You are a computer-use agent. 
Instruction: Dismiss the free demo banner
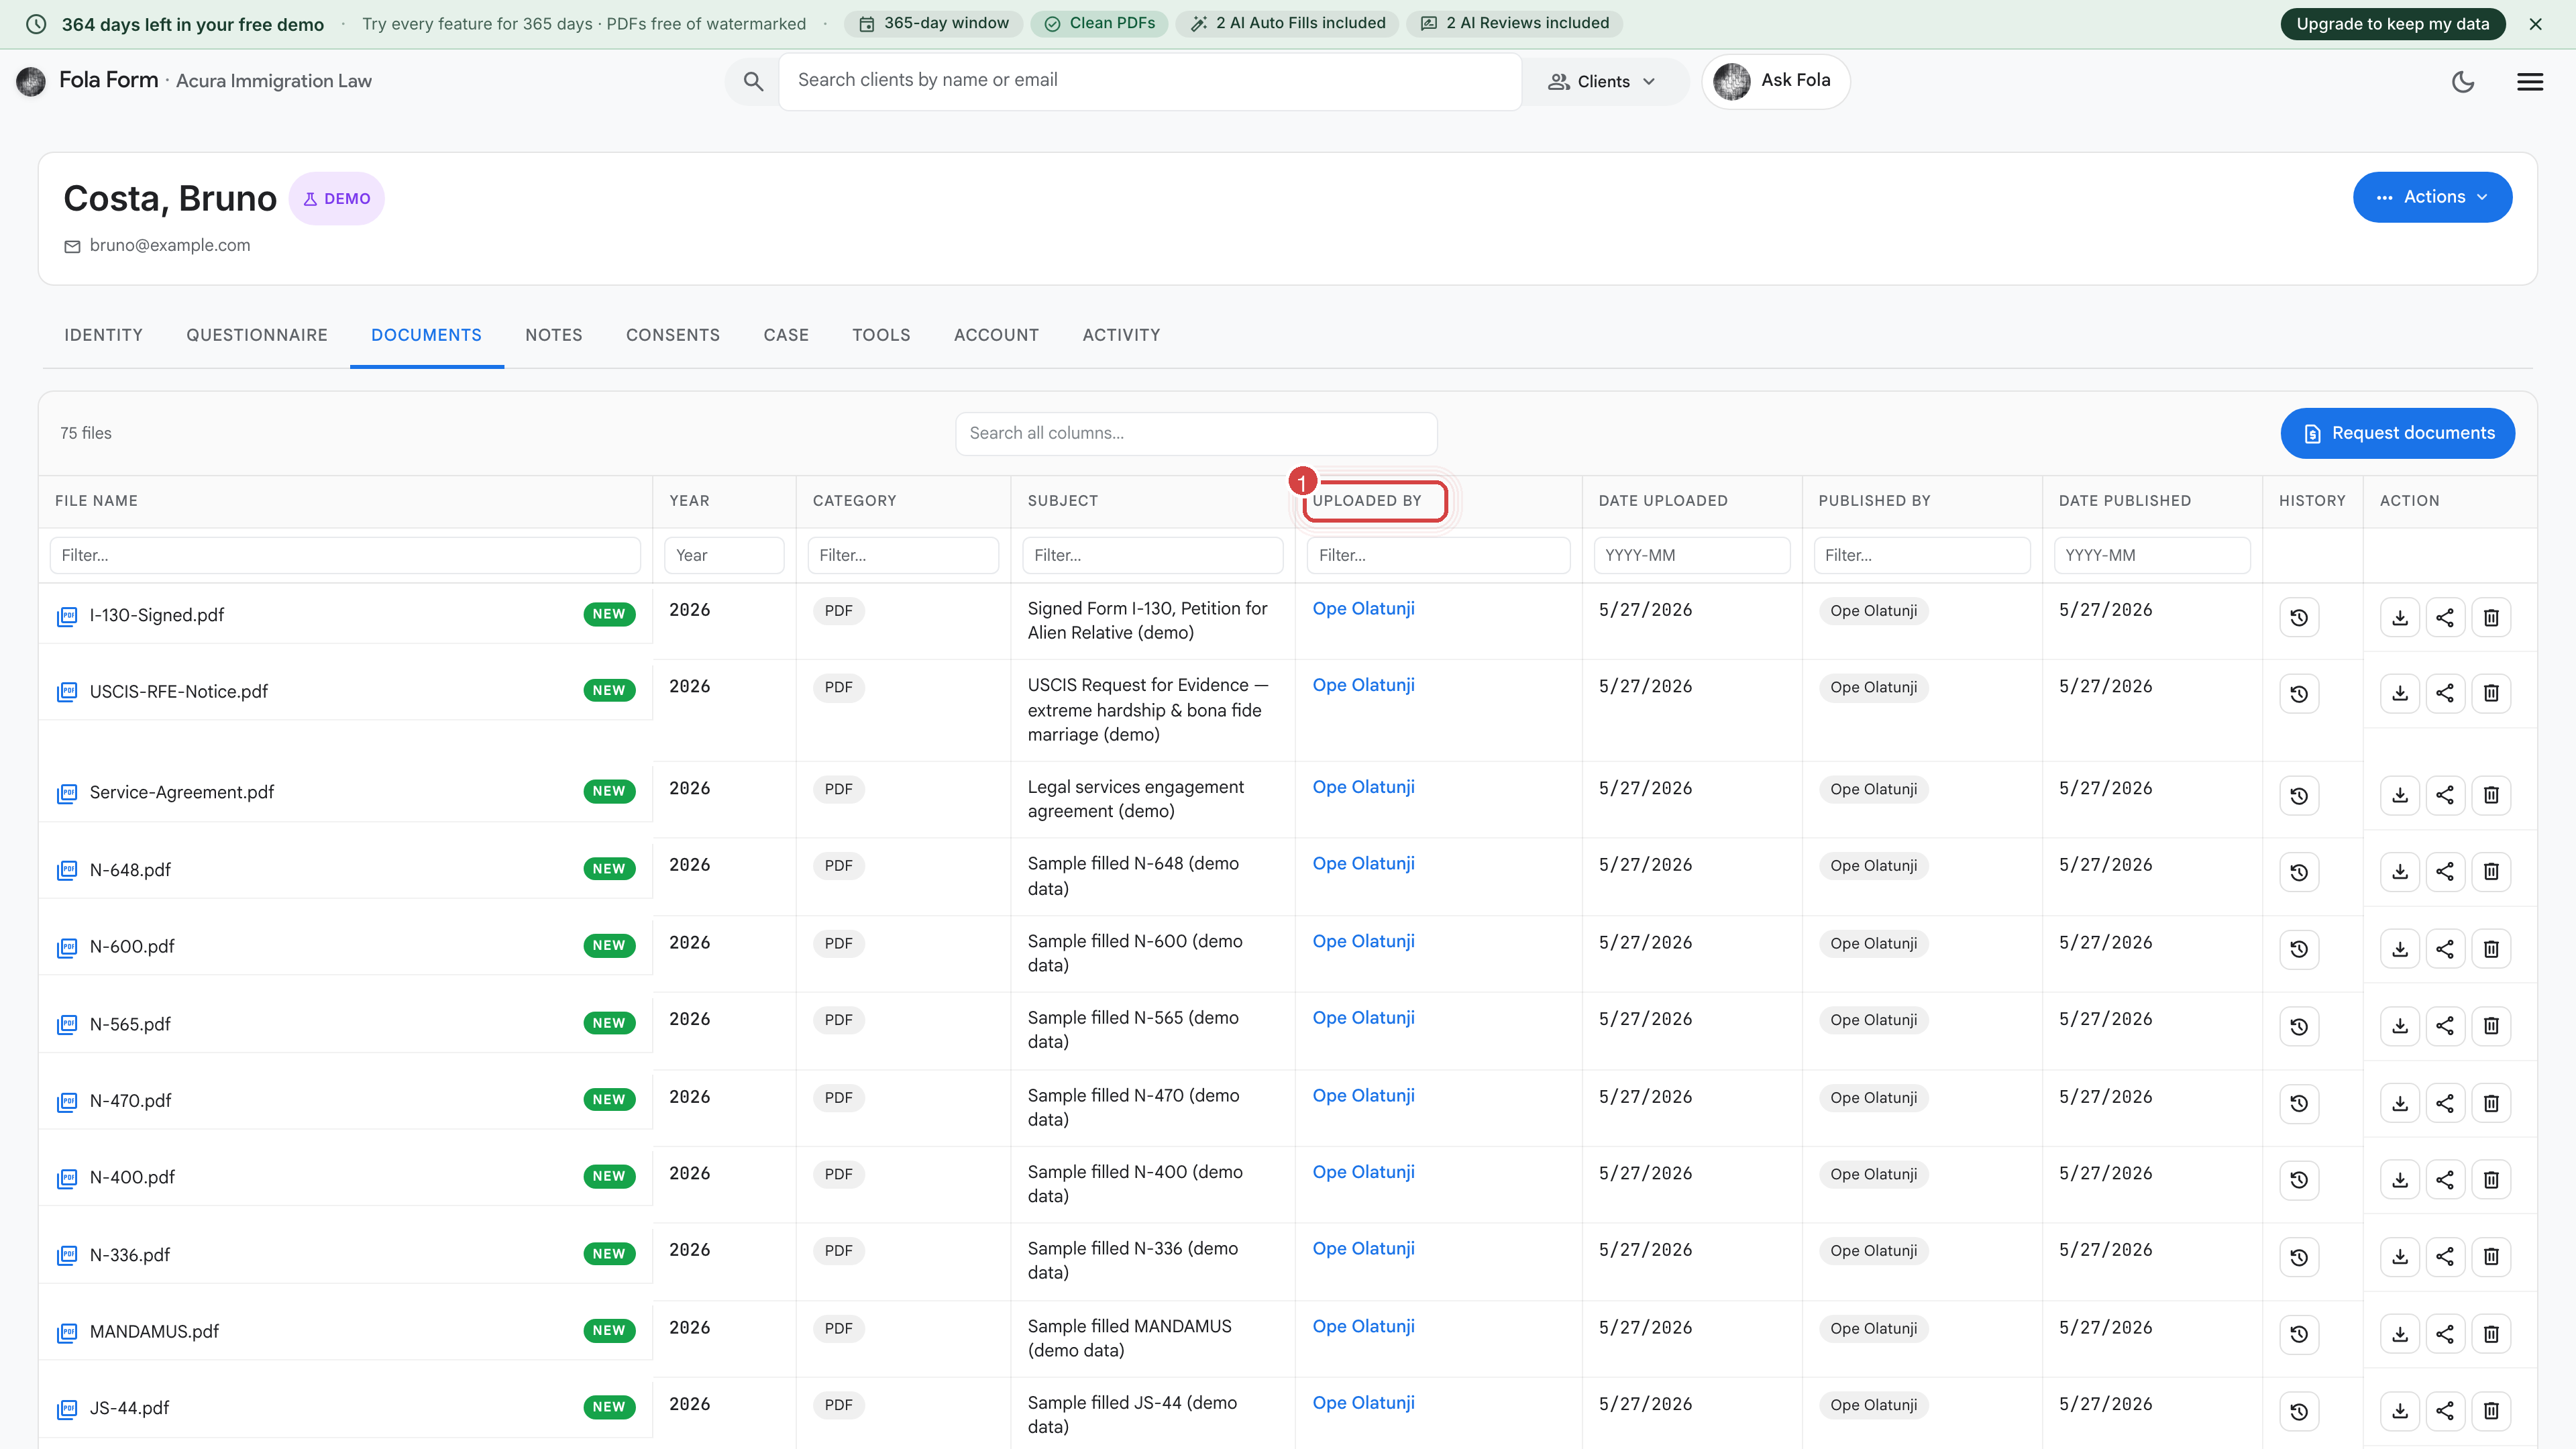[x=2535, y=24]
